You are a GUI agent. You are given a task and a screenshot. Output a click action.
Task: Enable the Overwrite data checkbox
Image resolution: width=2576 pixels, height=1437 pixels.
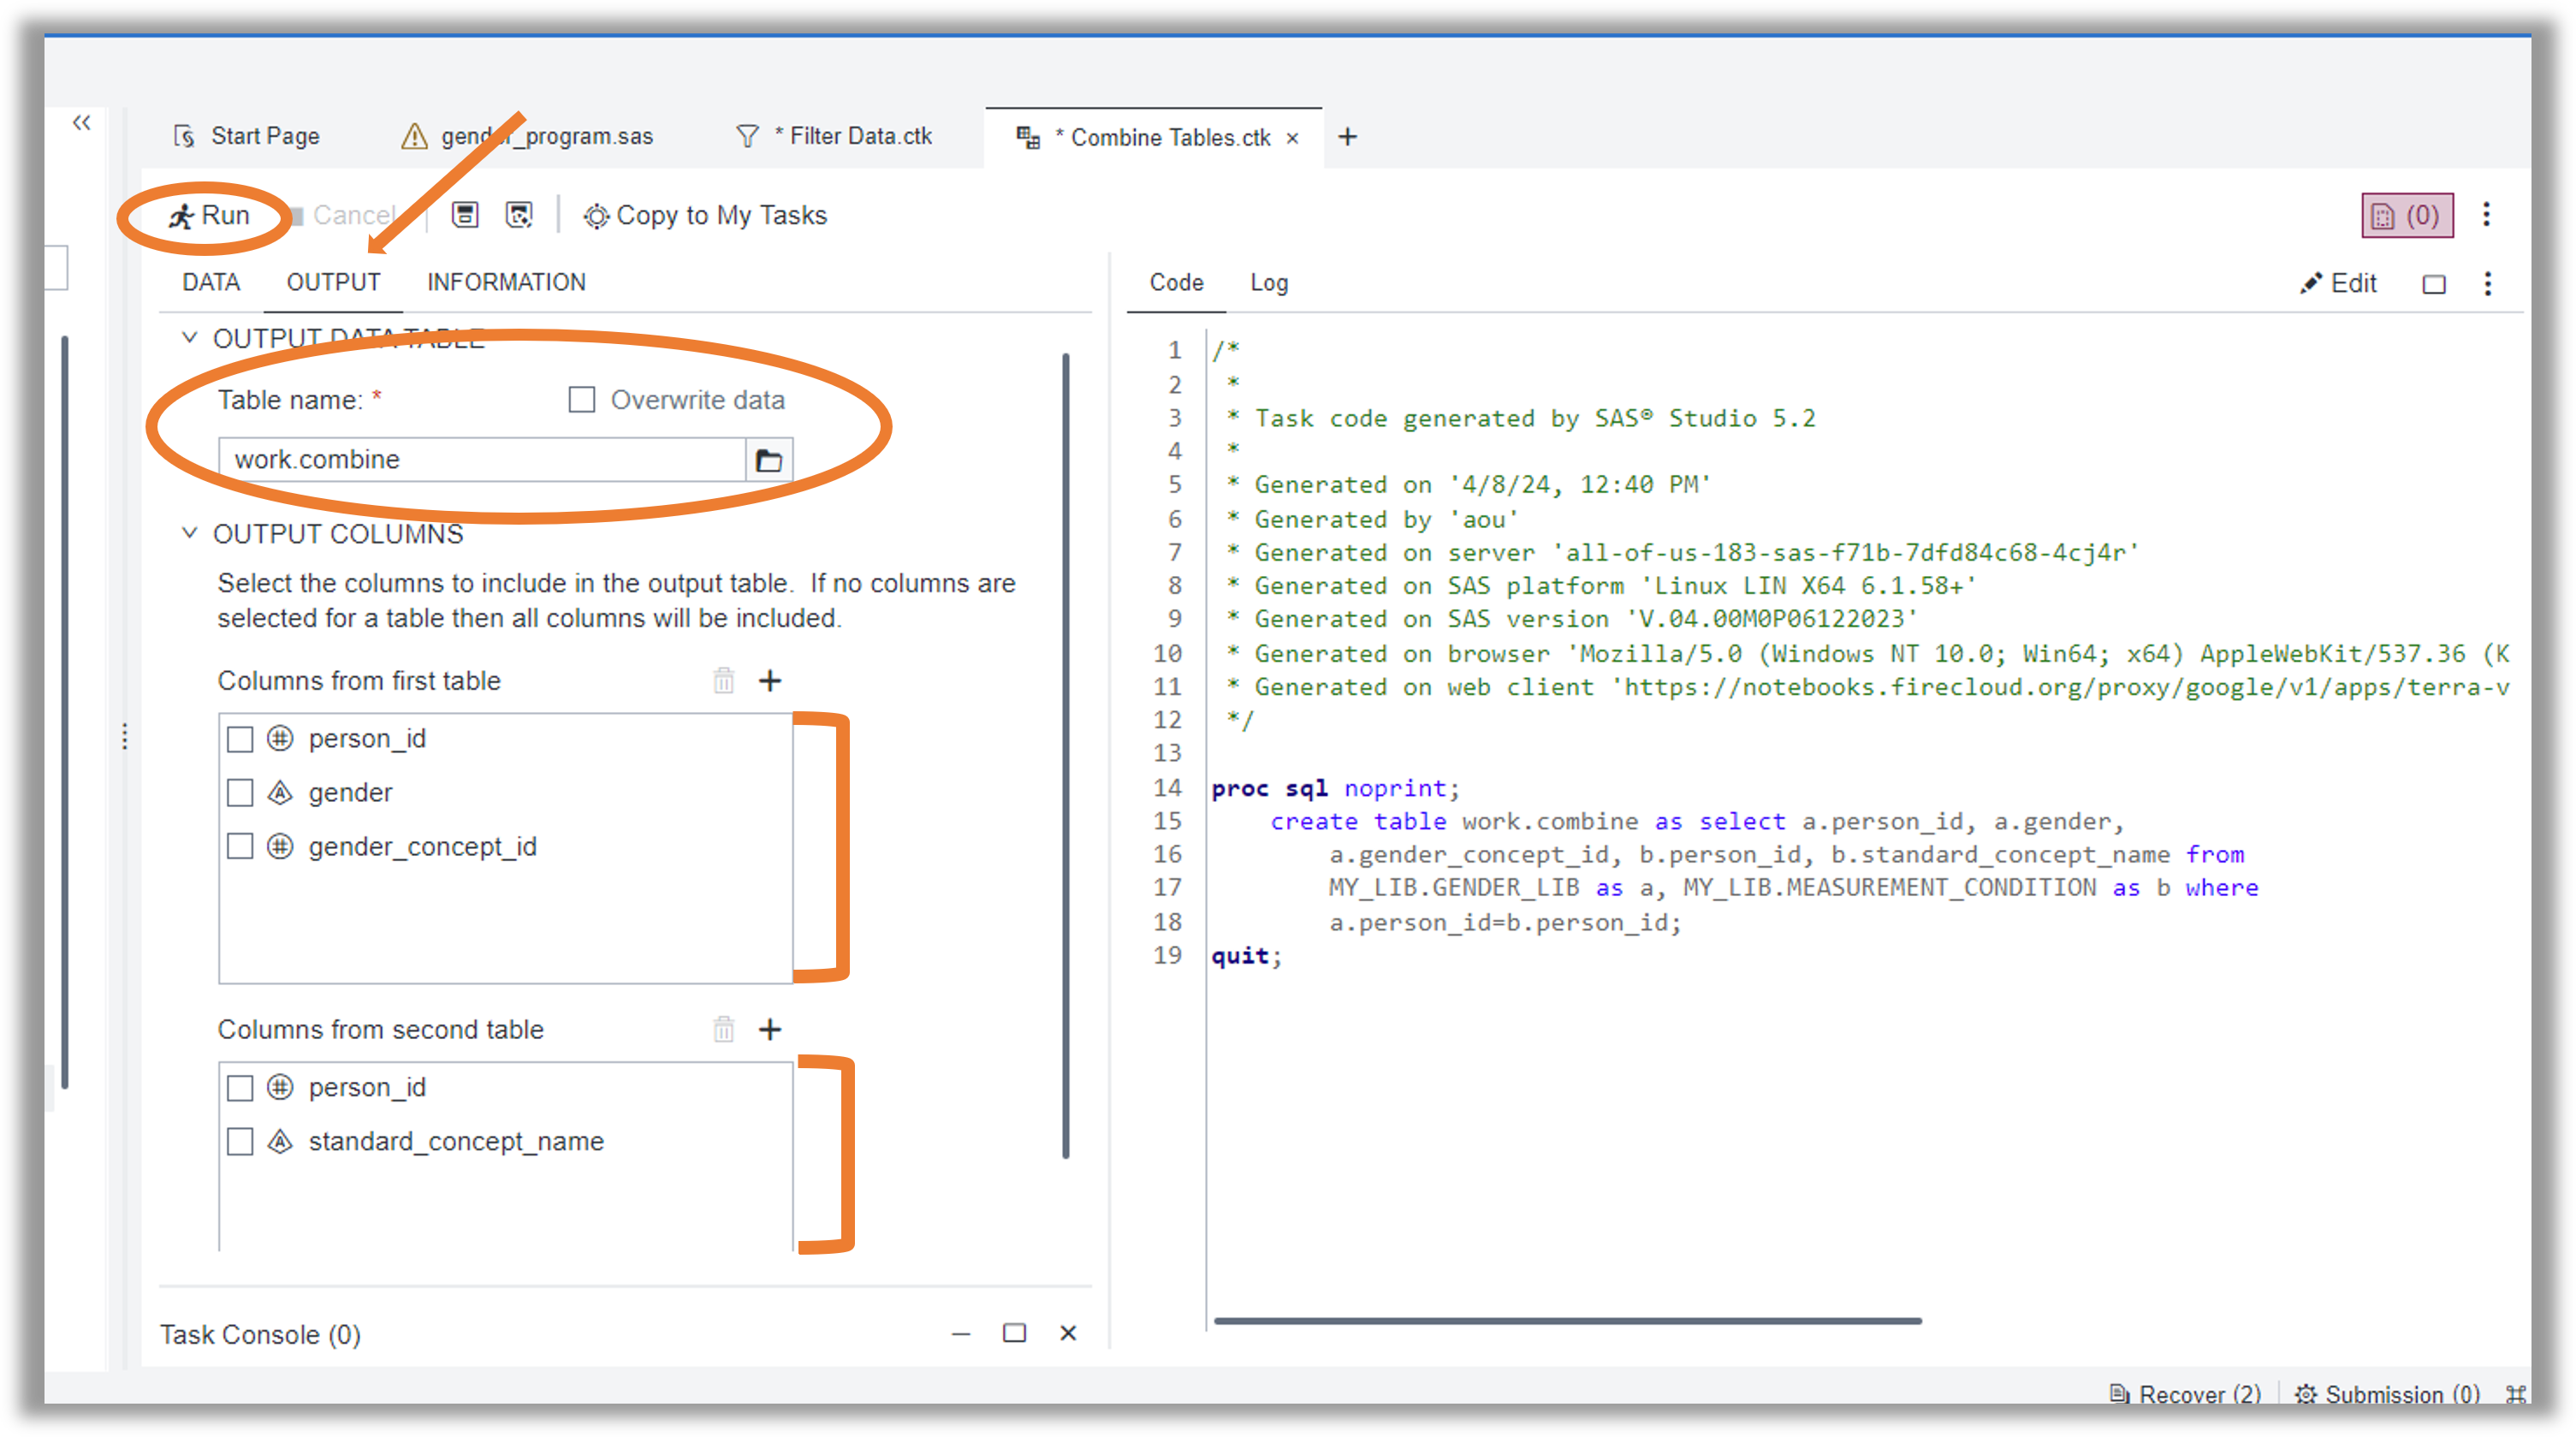582,400
